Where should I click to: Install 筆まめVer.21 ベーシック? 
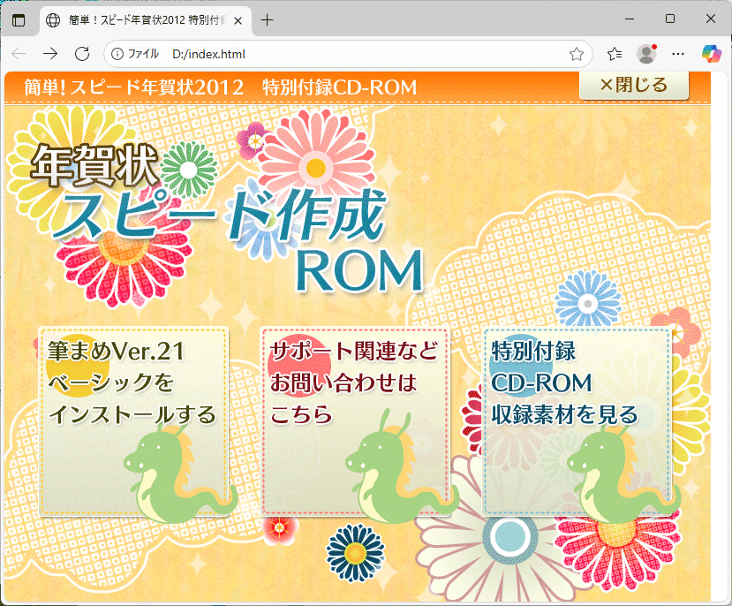tap(132, 420)
